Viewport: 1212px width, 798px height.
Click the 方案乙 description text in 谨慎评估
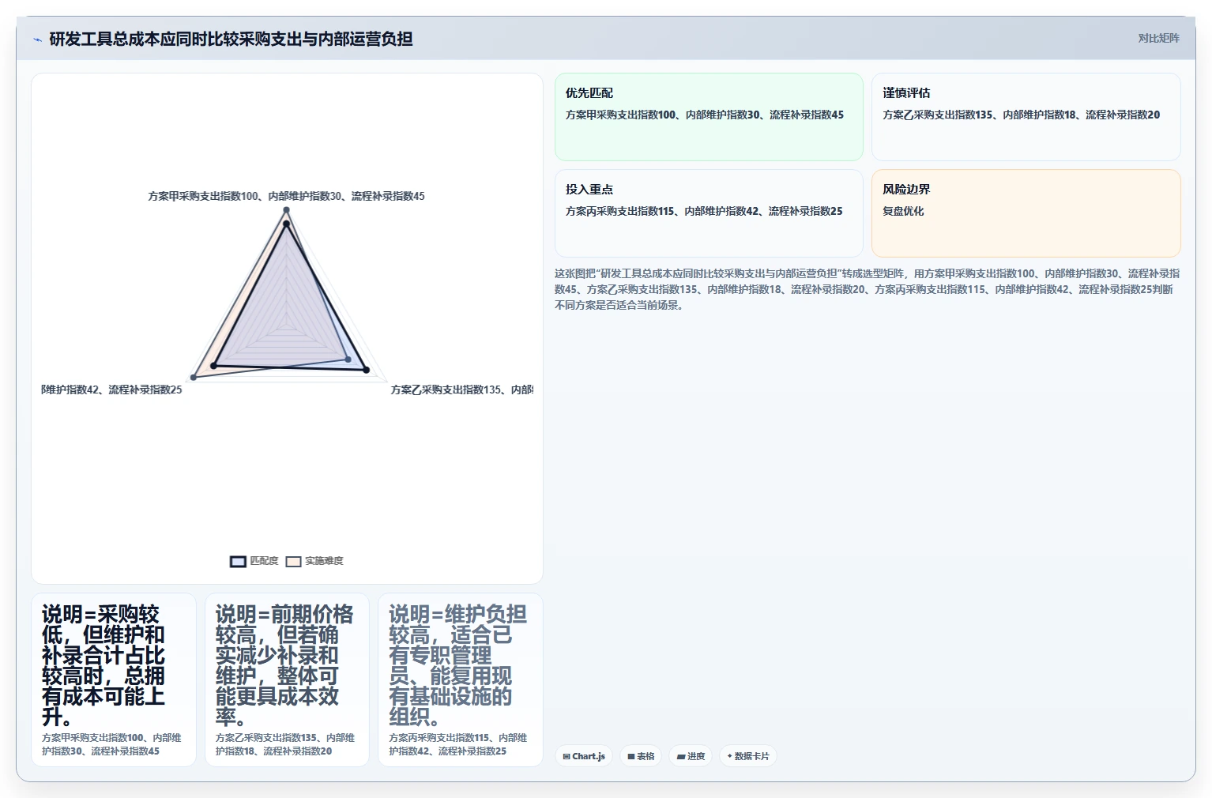pos(1021,115)
